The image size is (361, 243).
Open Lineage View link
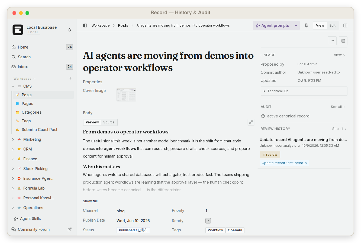coord(339,55)
